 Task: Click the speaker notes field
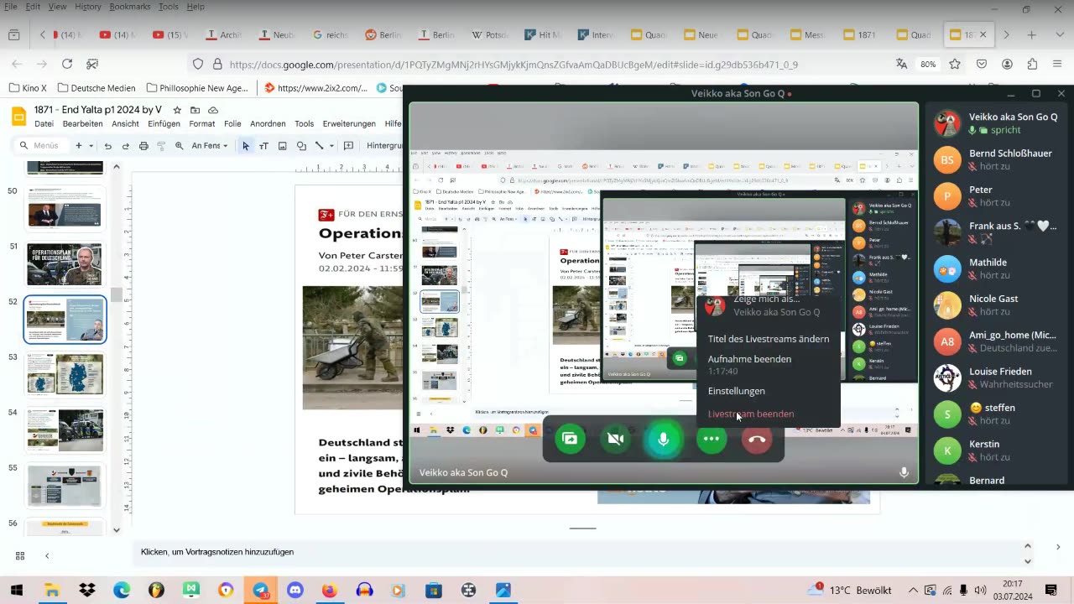click(x=579, y=552)
